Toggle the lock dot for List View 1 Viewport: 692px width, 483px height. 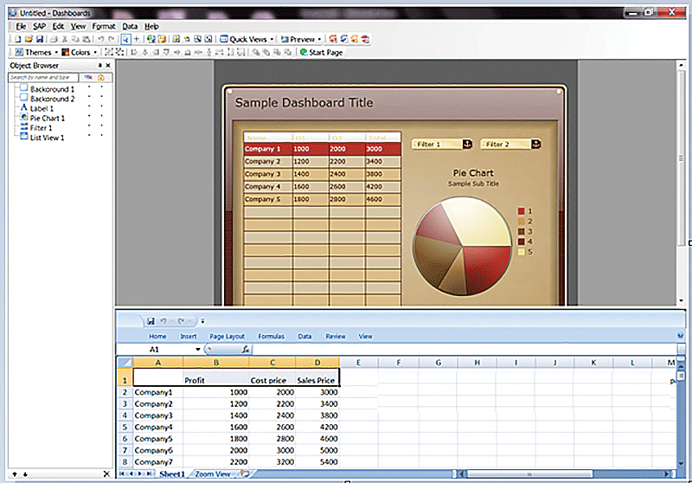pyautogui.click(x=100, y=137)
